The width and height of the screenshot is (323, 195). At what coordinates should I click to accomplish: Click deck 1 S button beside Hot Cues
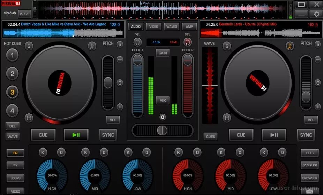pyautogui.click(x=29, y=46)
